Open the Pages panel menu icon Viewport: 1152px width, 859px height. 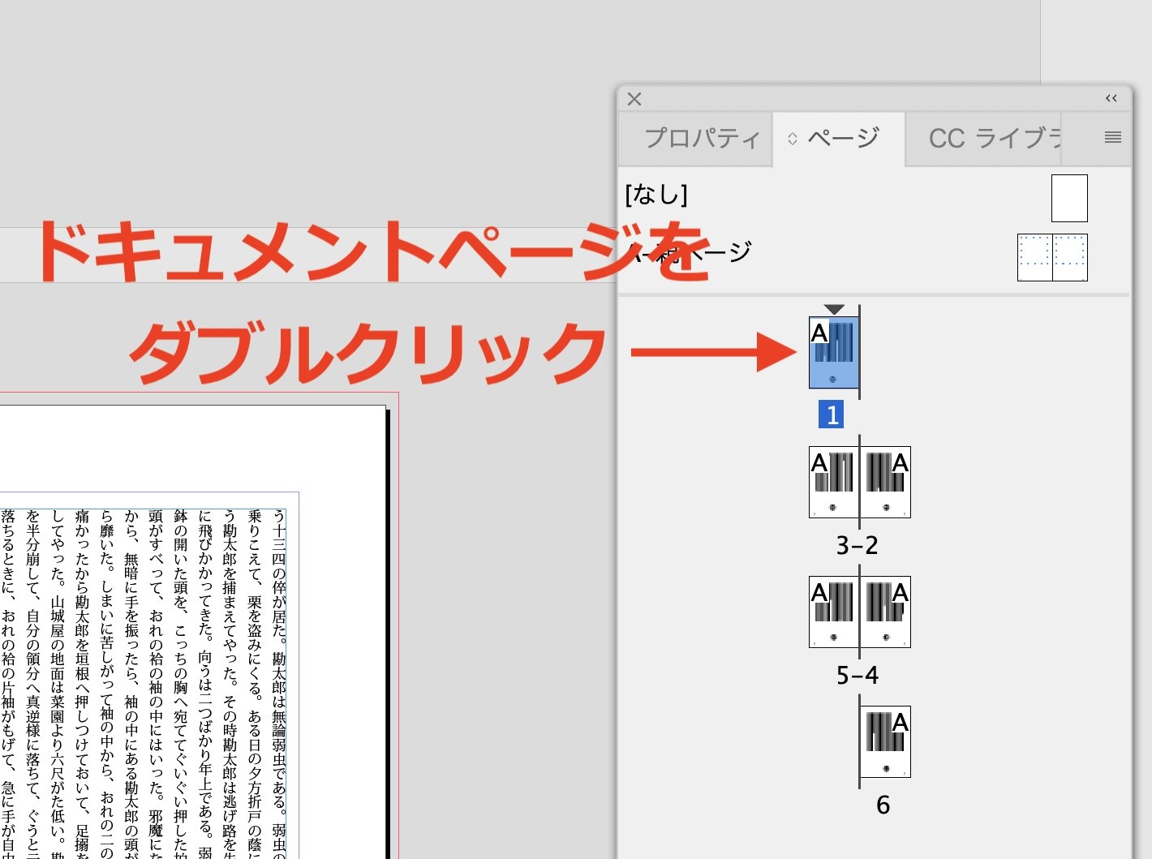tap(1112, 138)
